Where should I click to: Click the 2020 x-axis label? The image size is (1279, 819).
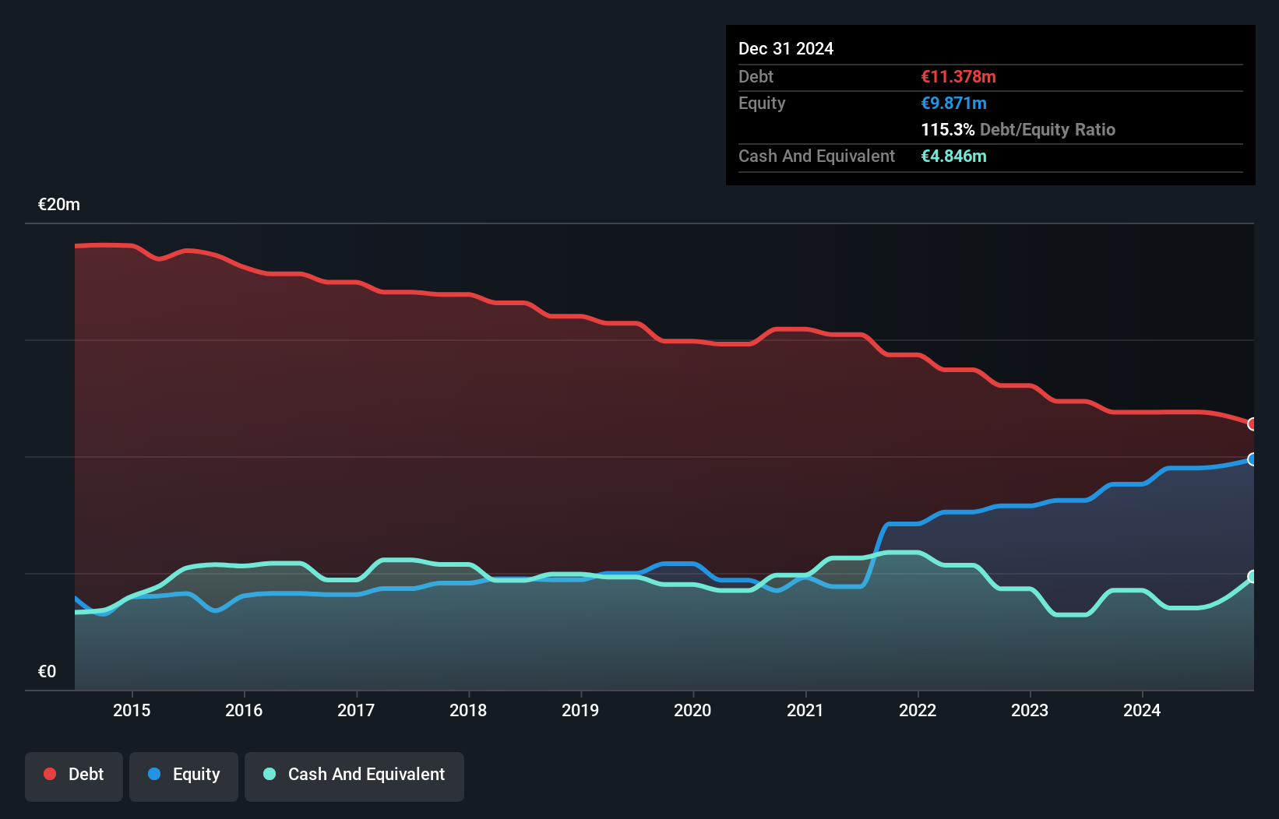[x=692, y=710]
